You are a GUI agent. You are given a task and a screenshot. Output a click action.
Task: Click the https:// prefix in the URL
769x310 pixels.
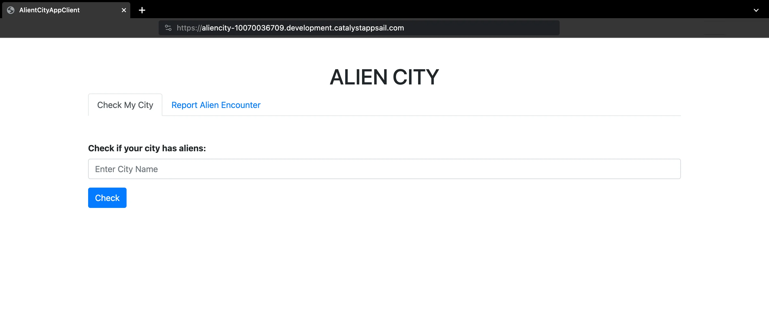pos(189,28)
